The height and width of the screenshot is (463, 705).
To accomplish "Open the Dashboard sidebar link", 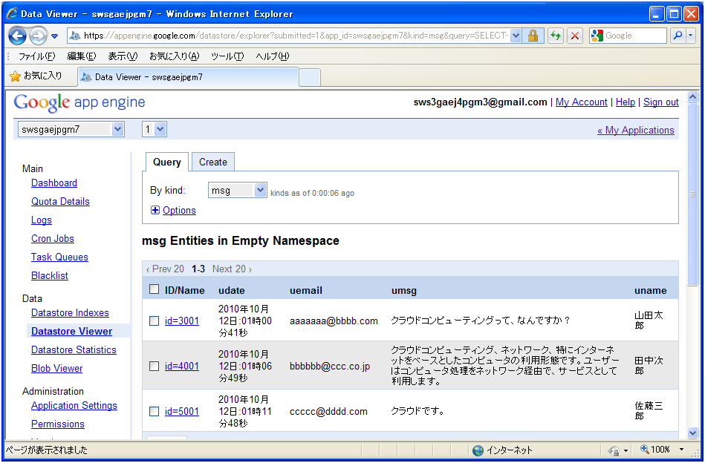I will [54, 183].
